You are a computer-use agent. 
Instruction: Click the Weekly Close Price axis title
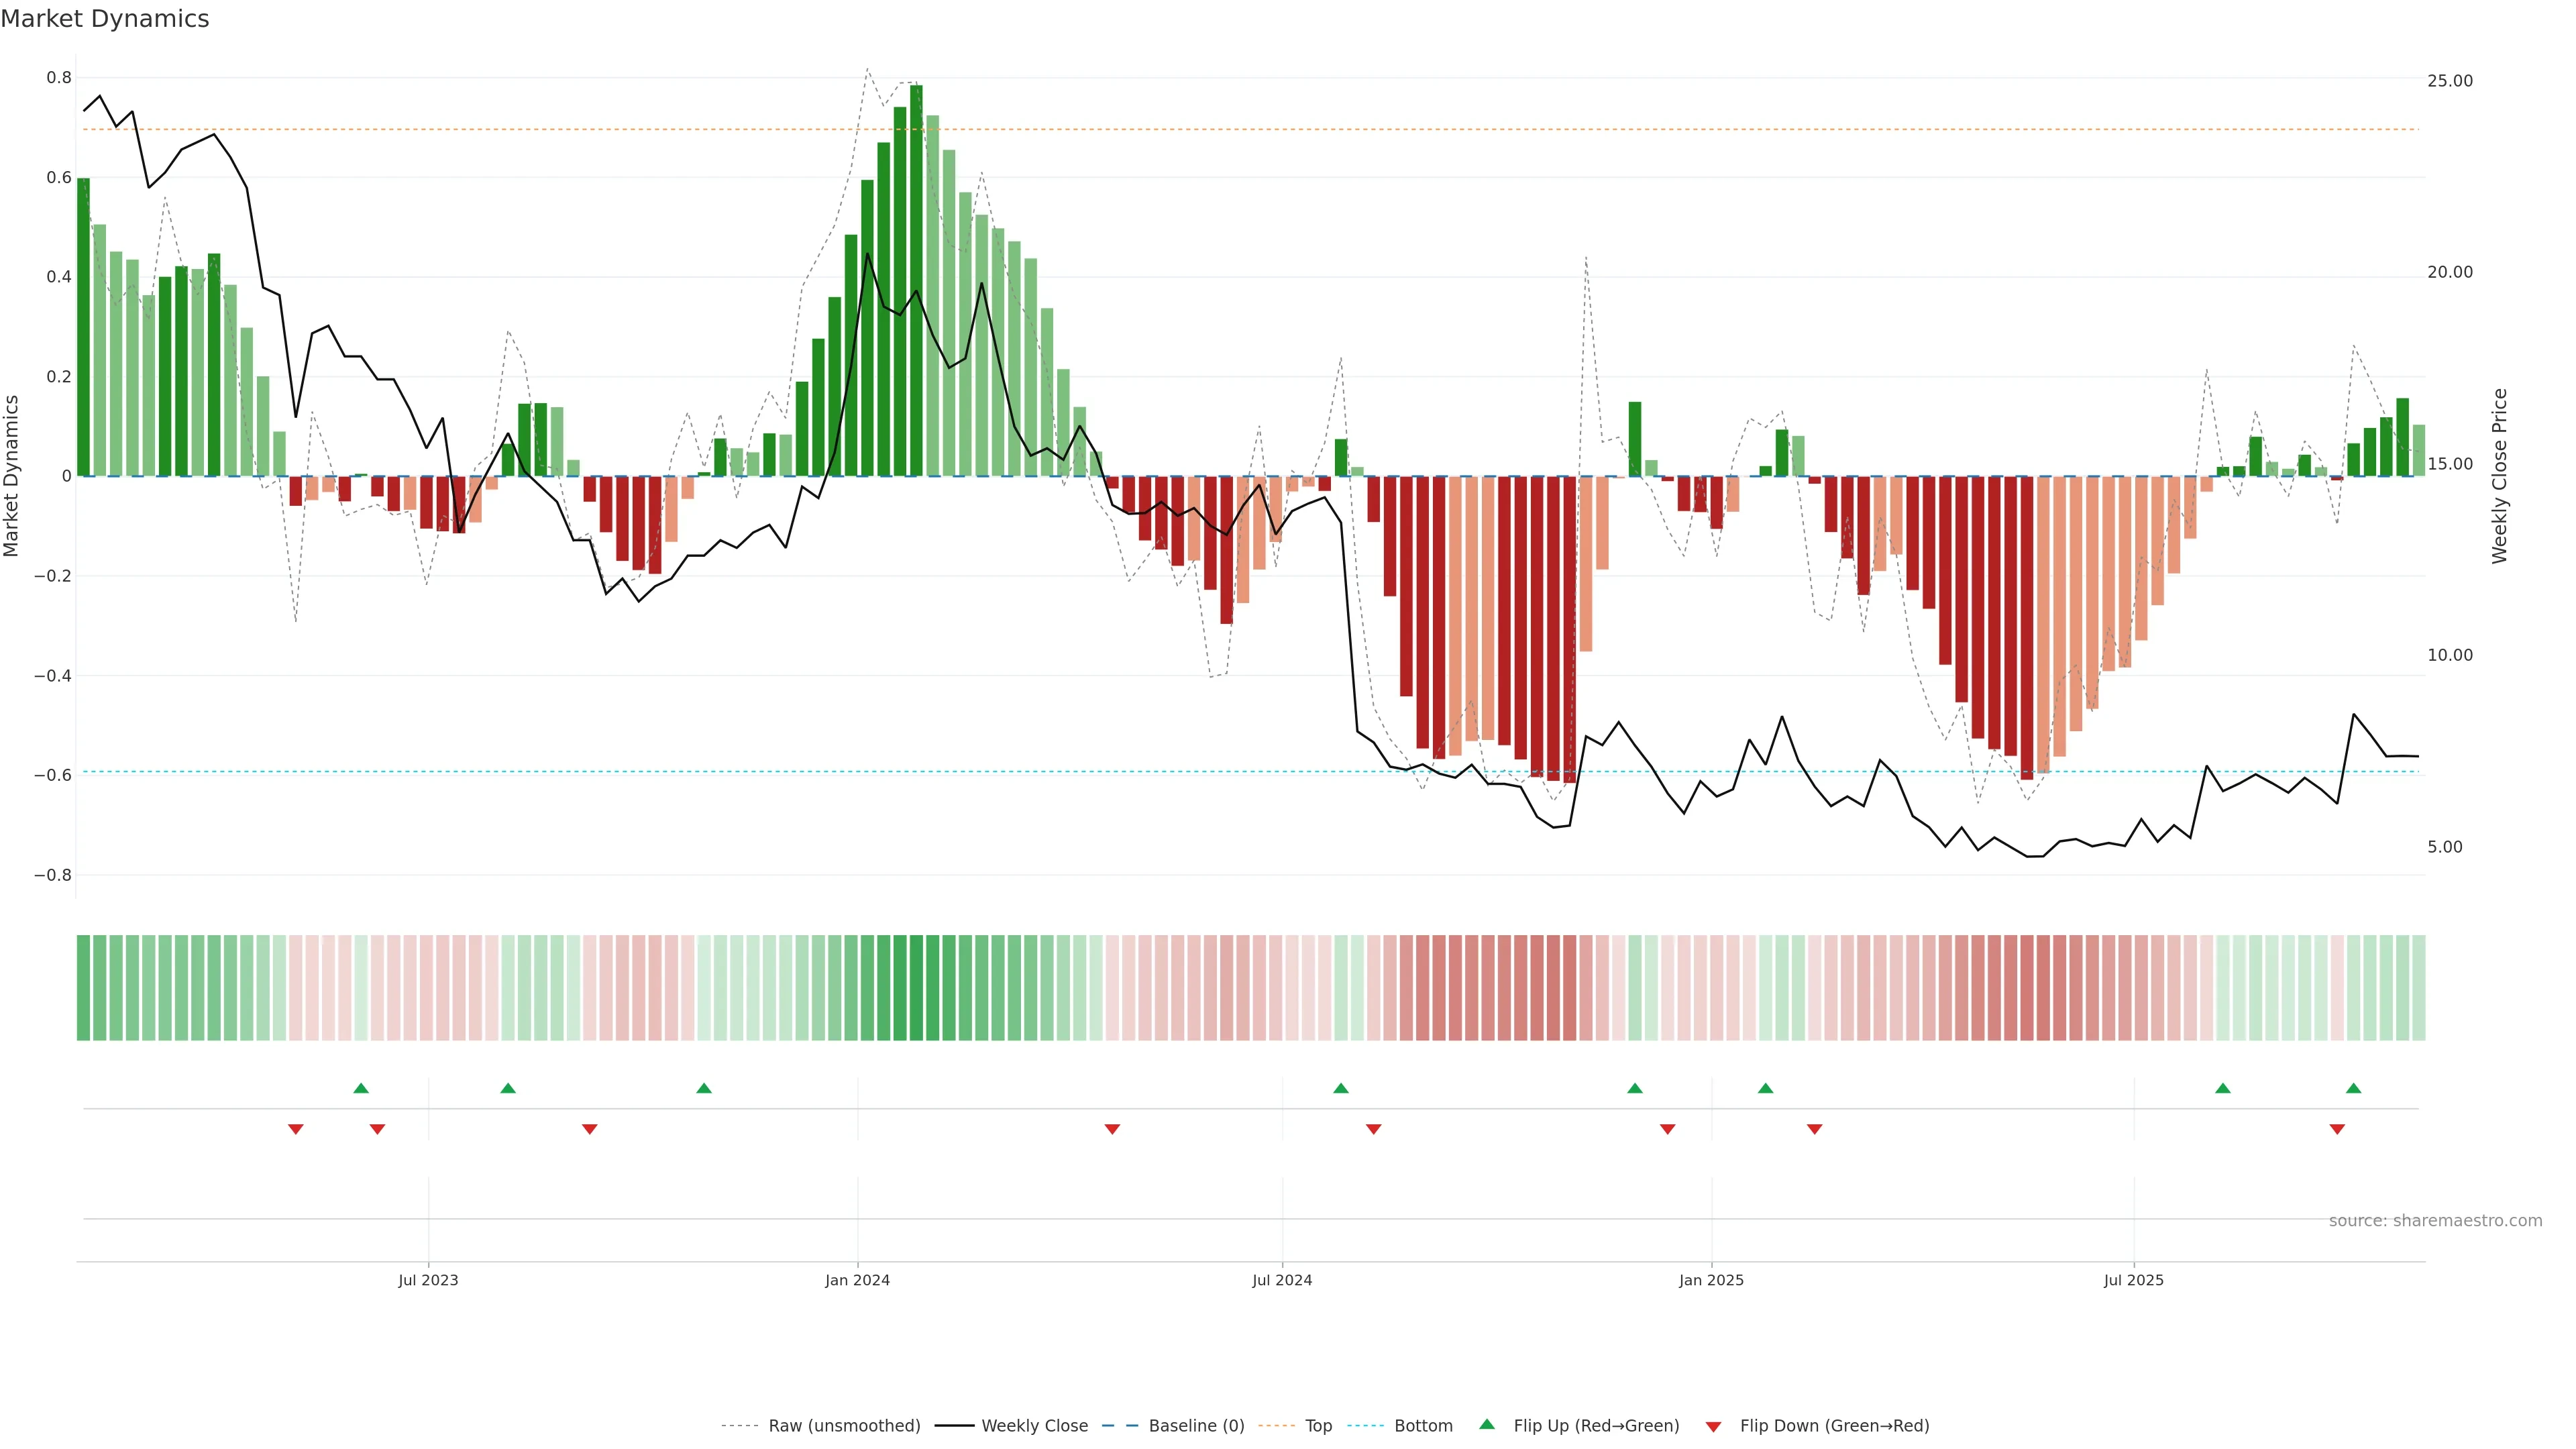pos(2499,476)
